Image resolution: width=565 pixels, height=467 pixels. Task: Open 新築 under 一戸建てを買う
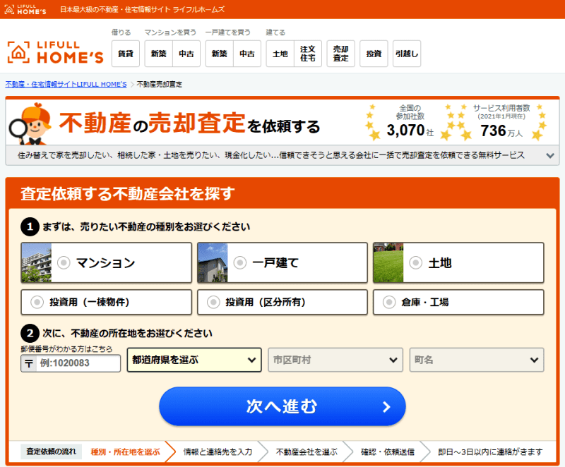click(220, 54)
